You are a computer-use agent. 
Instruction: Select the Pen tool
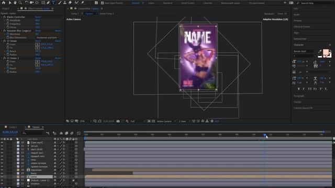click(x=48, y=3)
